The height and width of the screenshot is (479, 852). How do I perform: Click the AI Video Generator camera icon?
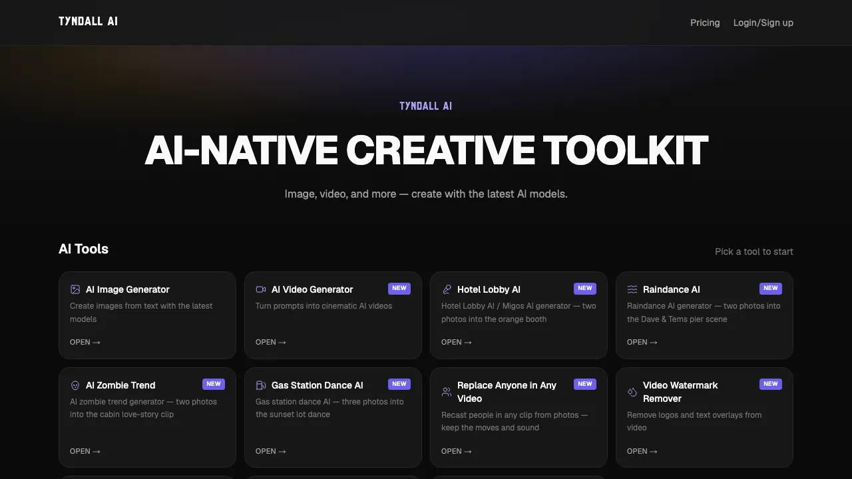[x=261, y=289]
